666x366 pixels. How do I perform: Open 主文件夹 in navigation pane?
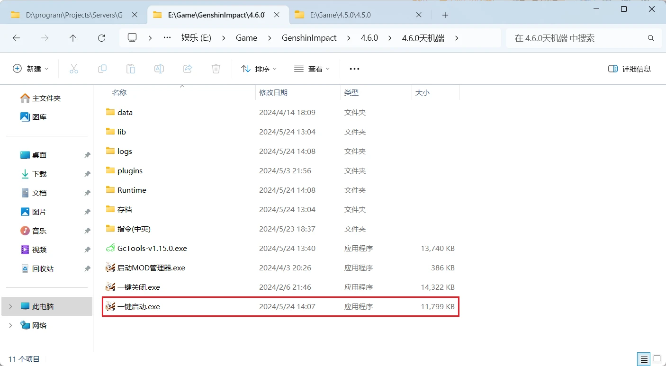coord(46,98)
